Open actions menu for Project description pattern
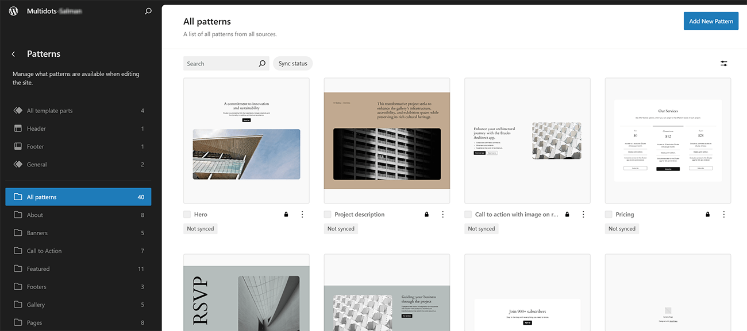This screenshot has width=747, height=331. [443, 215]
